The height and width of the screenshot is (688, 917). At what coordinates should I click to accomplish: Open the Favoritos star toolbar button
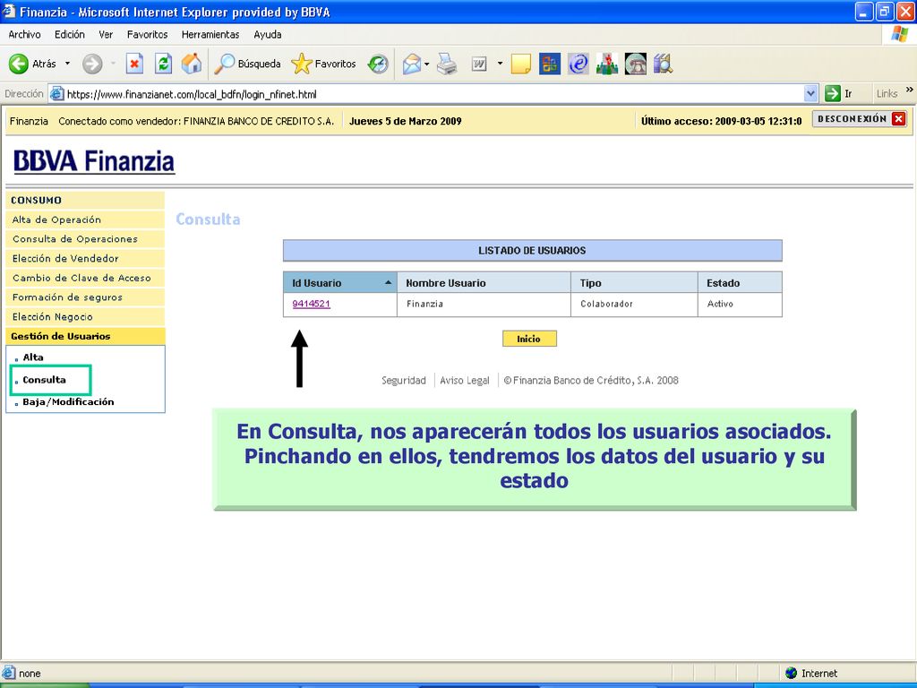point(324,64)
